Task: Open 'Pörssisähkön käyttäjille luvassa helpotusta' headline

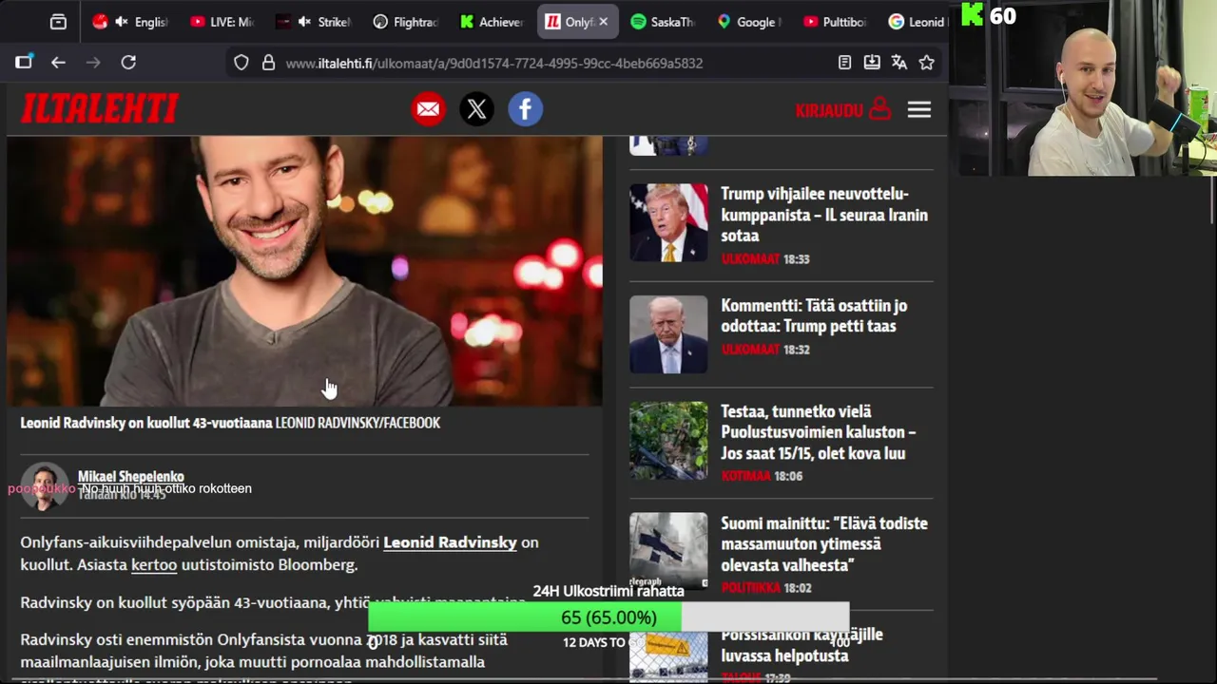Action: pyautogui.click(x=802, y=645)
